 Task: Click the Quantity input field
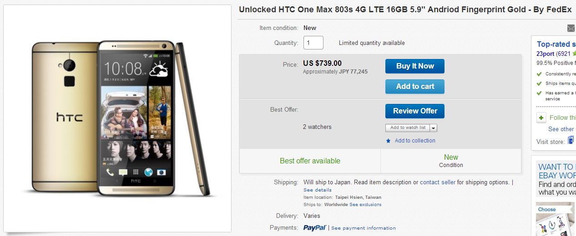click(x=313, y=43)
